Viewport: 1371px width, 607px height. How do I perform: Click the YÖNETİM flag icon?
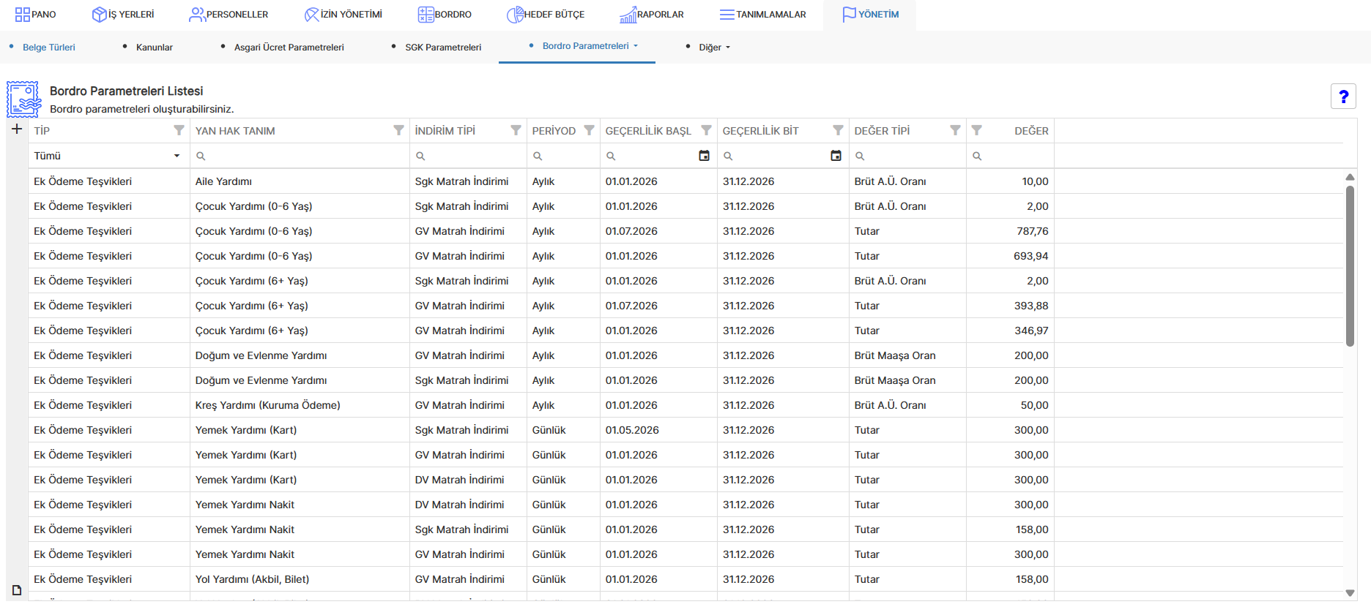(850, 15)
